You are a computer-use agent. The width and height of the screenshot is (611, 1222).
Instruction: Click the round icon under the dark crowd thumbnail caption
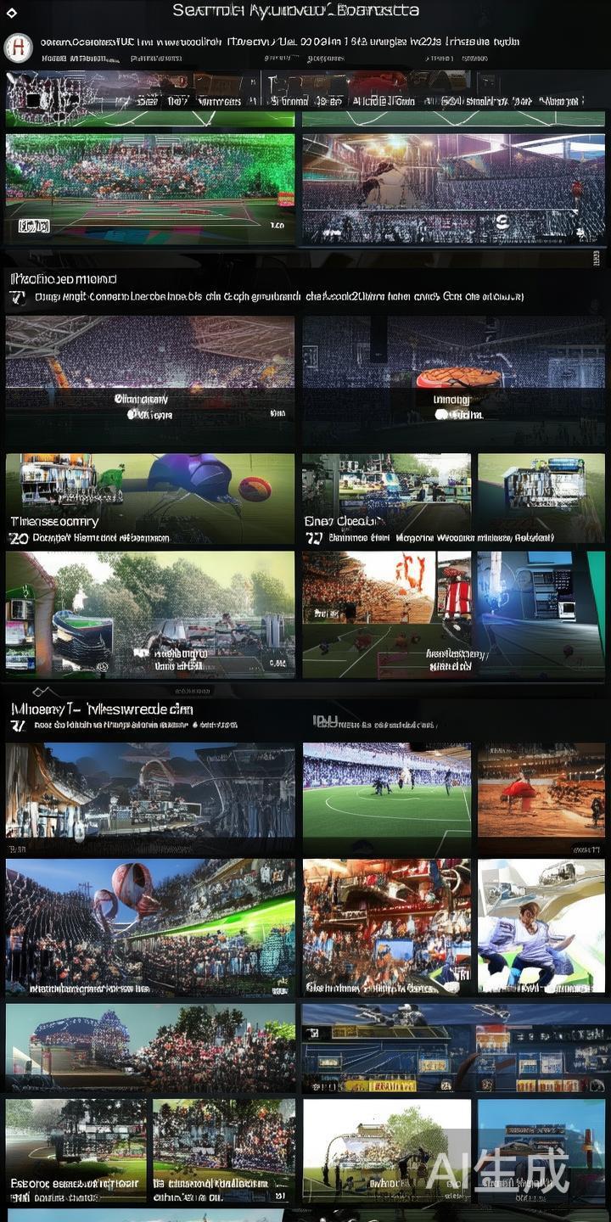point(133,414)
